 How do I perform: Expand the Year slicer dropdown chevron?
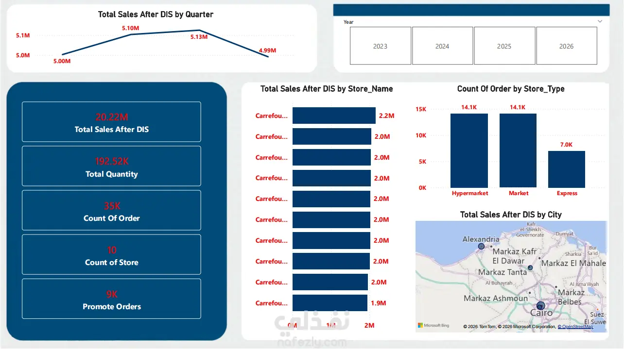click(600, 21)
